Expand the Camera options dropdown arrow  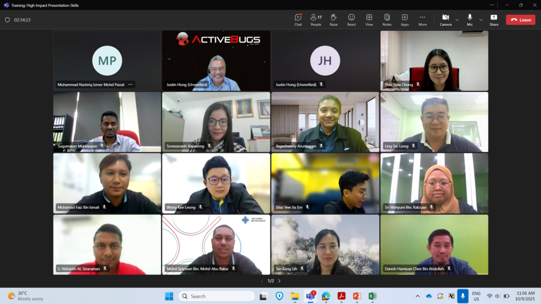[457, 20]
